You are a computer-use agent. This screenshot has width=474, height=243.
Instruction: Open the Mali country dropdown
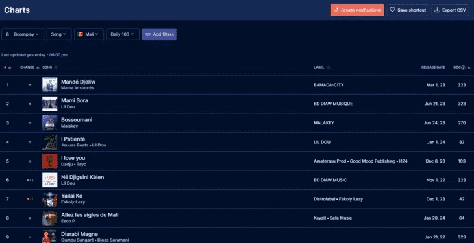click(89, 34)
